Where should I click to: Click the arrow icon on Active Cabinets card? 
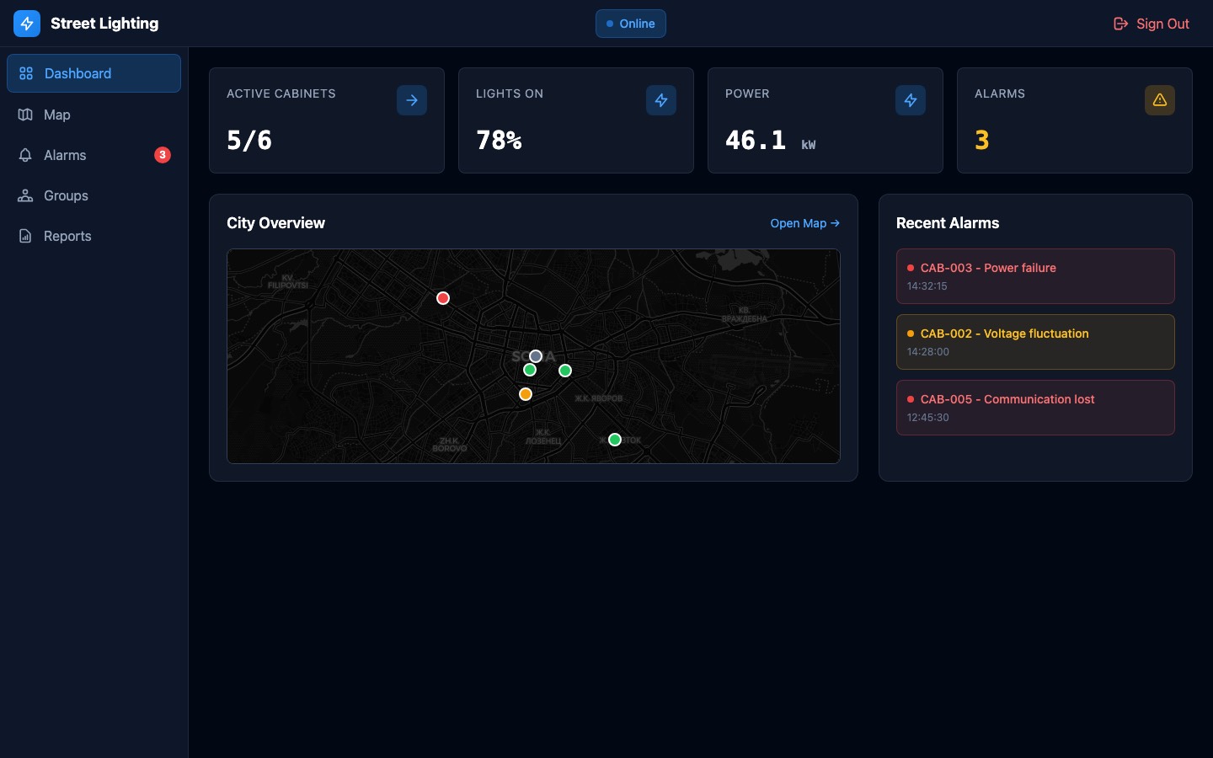tap(412, 100)
